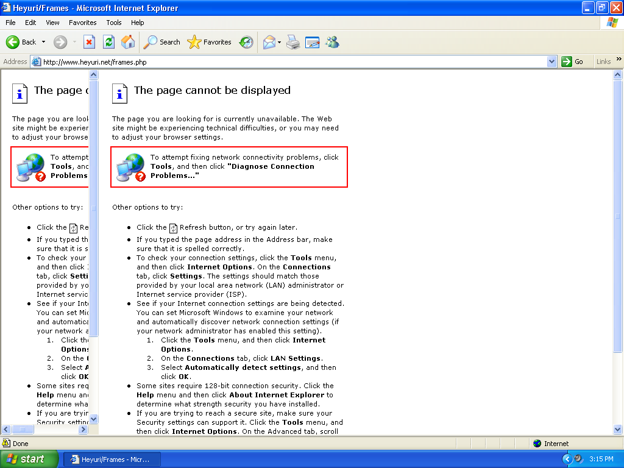
Task: Click the Windows flag logo throbber
Action: click(x=612, y=23)
